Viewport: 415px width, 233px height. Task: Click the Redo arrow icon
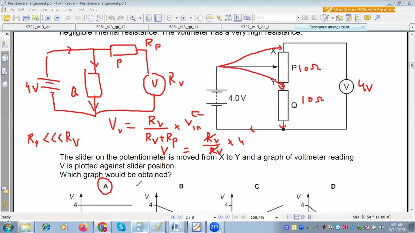pyautogui.click(x=121, y=18)
